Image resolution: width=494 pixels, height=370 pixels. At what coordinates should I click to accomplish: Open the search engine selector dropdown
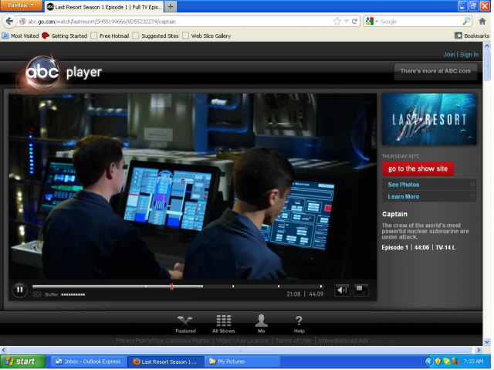pyautogui.click(x=372, y=22)
